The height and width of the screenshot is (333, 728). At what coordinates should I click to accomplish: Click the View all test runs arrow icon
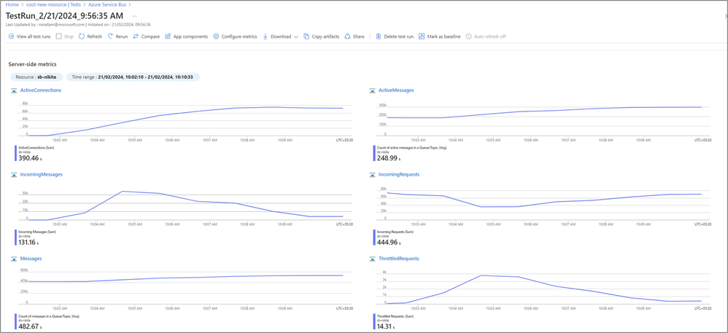coord(11,36)
